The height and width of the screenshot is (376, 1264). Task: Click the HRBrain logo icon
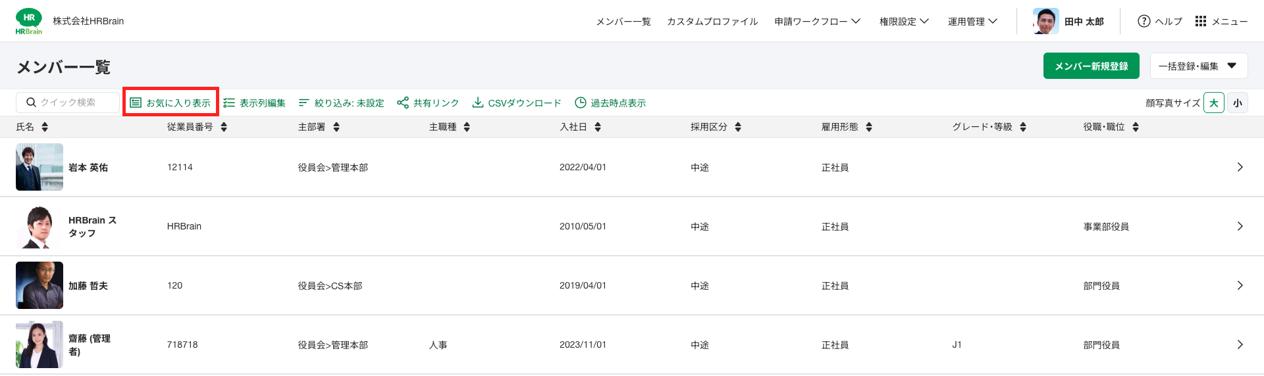pyautogui.click(x=29, y=21)
